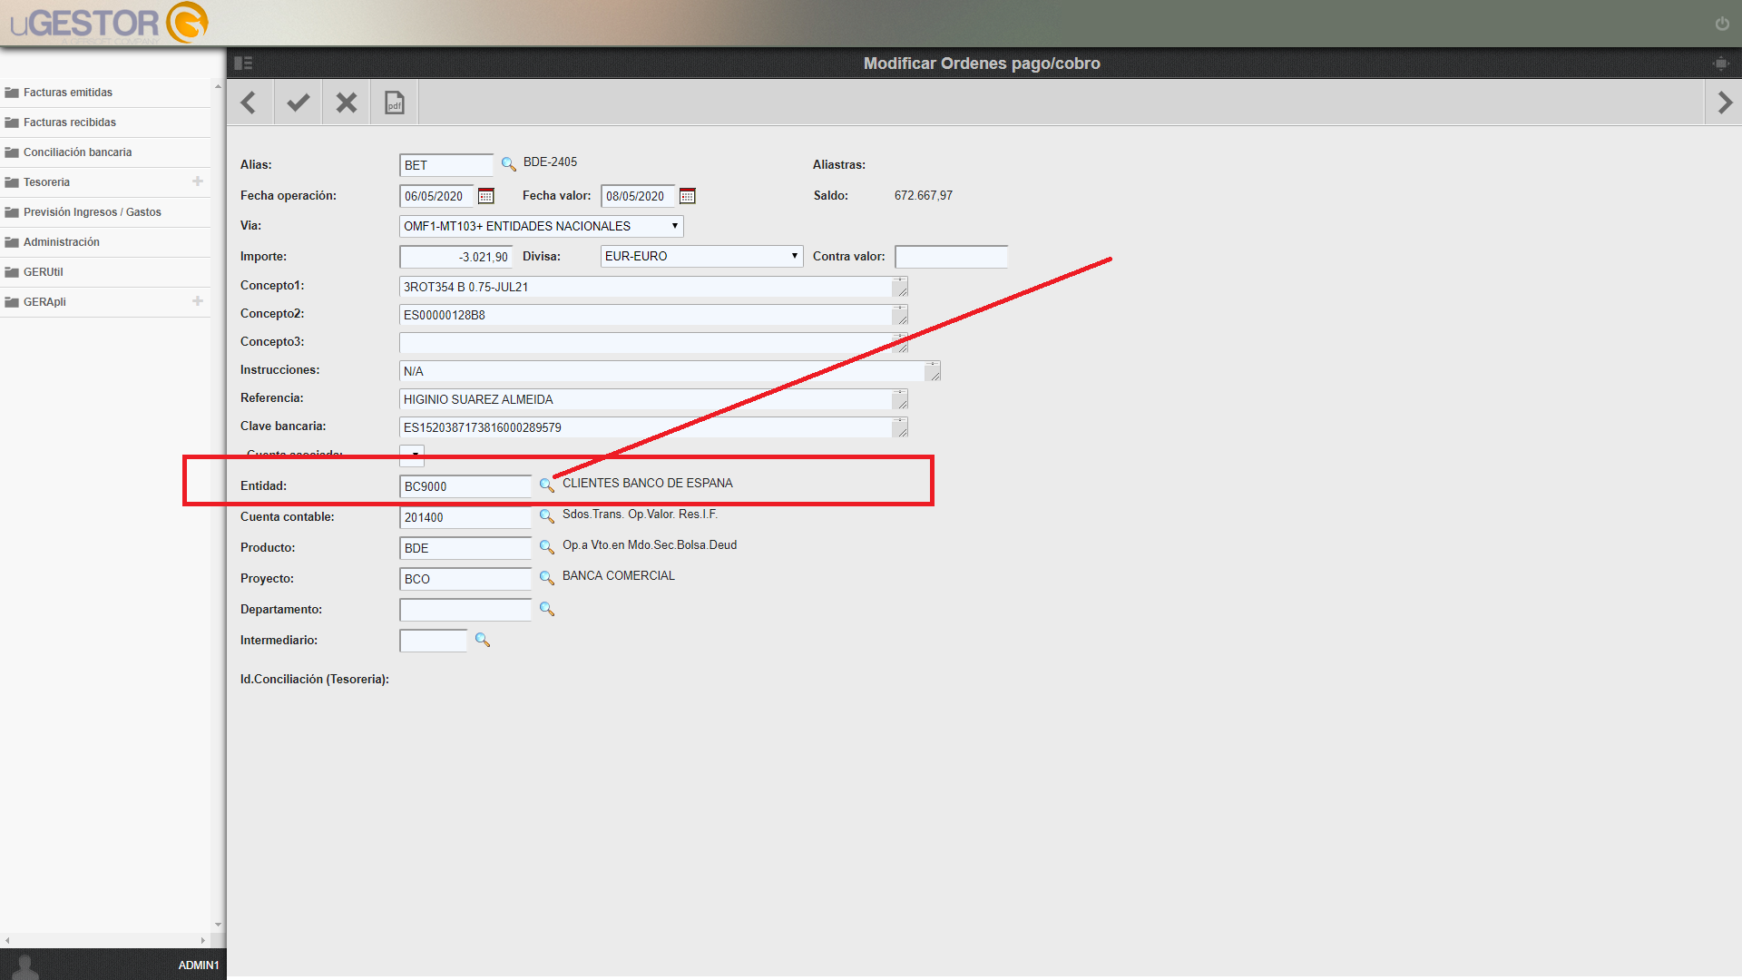1742x980 pixels.
Task: Click the power logout icon
Action: tap(1722, 24)
